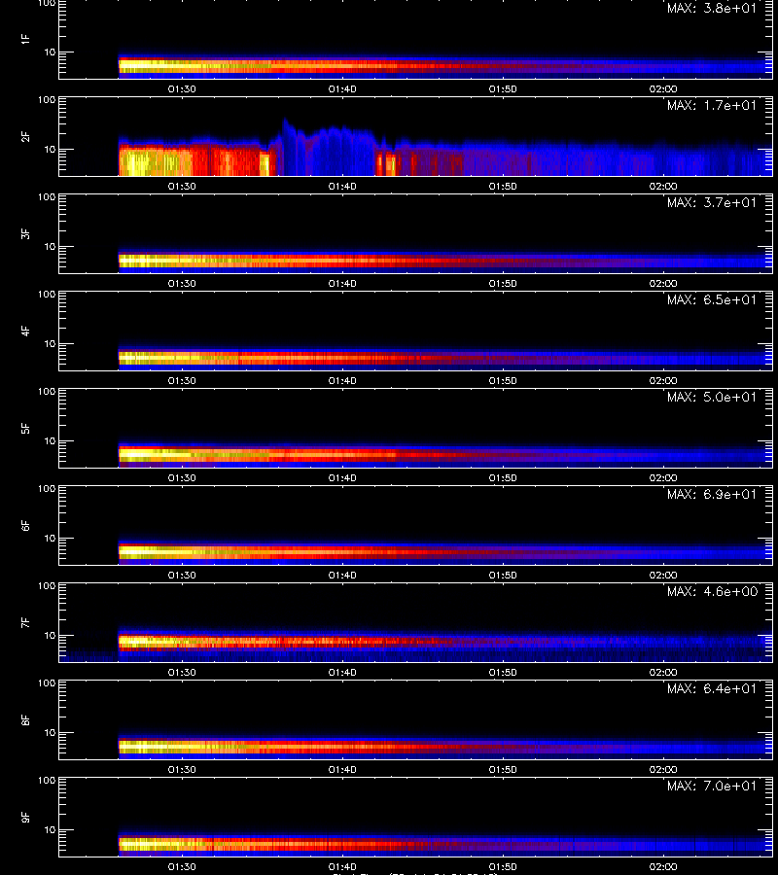Select the MAX: 5.0e+01 annotation
The height and width of the screenshot is (875, 778).
point(712,397)
